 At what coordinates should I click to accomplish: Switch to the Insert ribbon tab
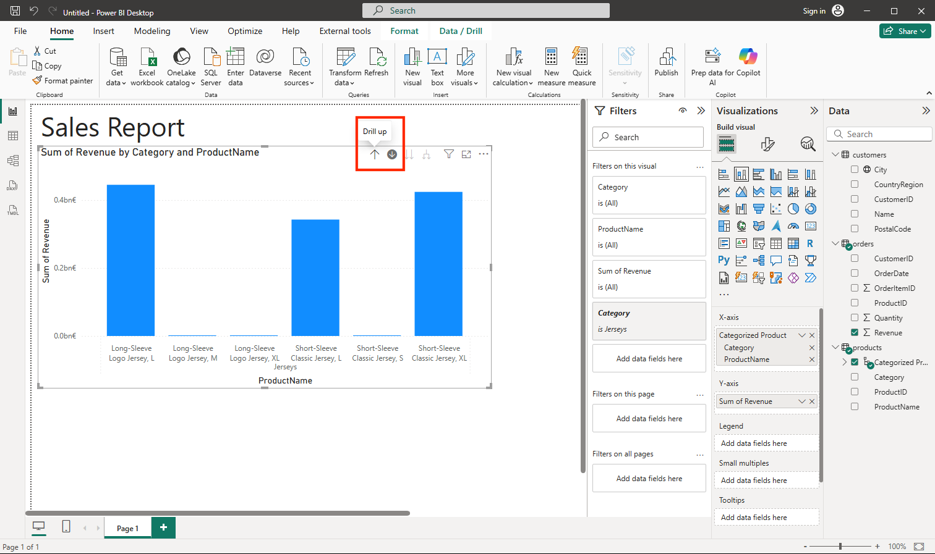point(103,31)
